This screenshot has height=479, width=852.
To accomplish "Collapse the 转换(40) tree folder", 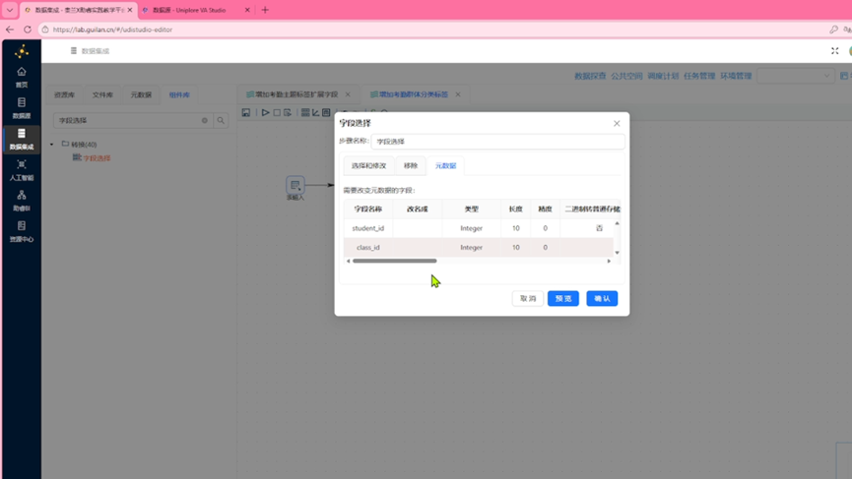I will [x=51, y=145].
